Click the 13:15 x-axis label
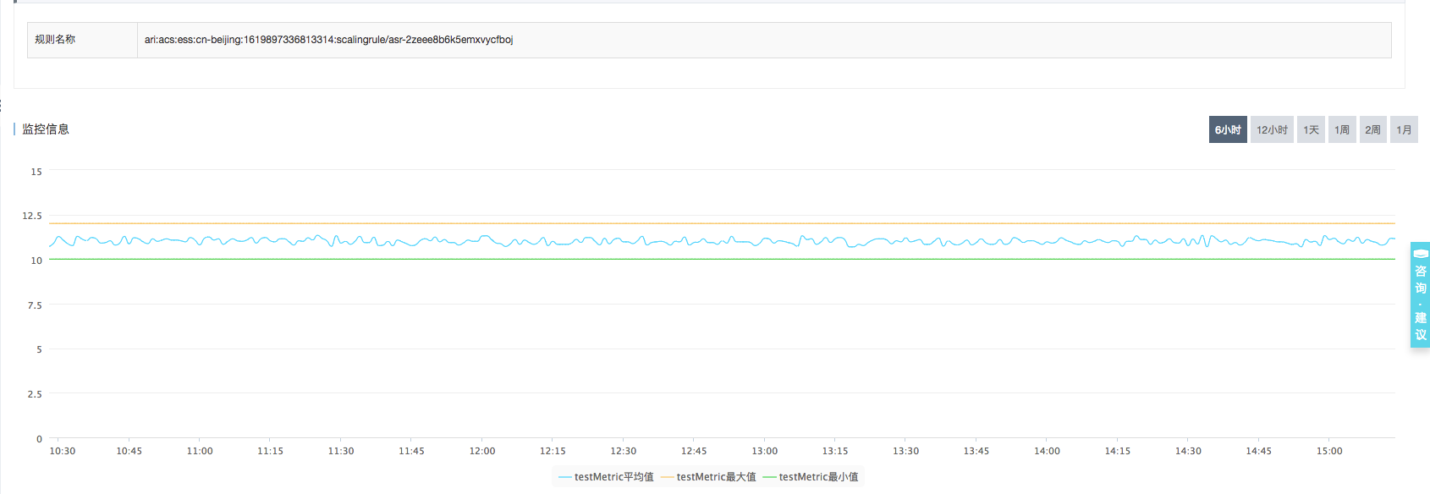Image resolution: width=1430 pixels, height=494 pixels. pos(835,451)
